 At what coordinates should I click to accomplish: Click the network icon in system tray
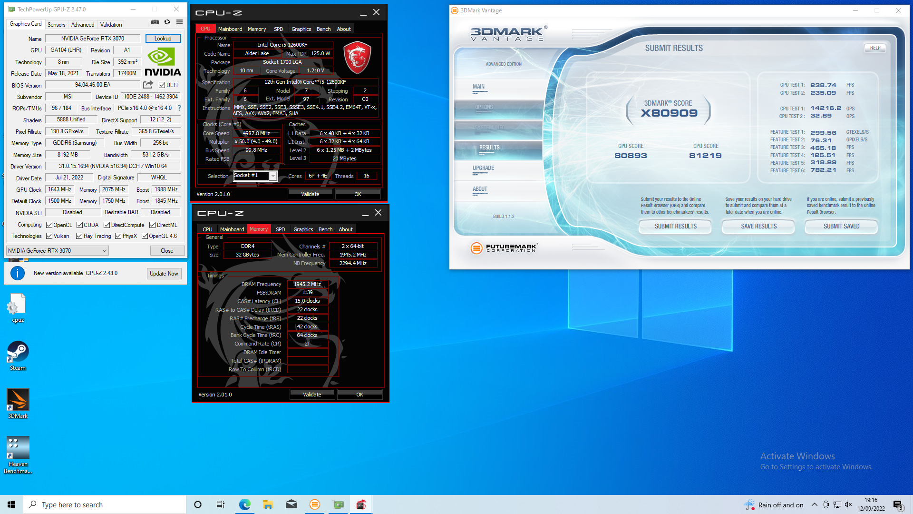pyautogui.click(x=837, y=504)
